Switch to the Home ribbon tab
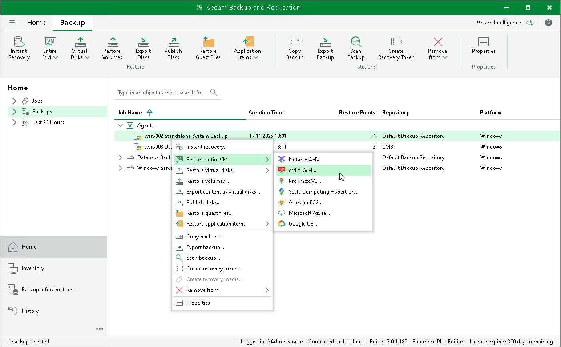 pyautogui.click(x=36, y=23)
